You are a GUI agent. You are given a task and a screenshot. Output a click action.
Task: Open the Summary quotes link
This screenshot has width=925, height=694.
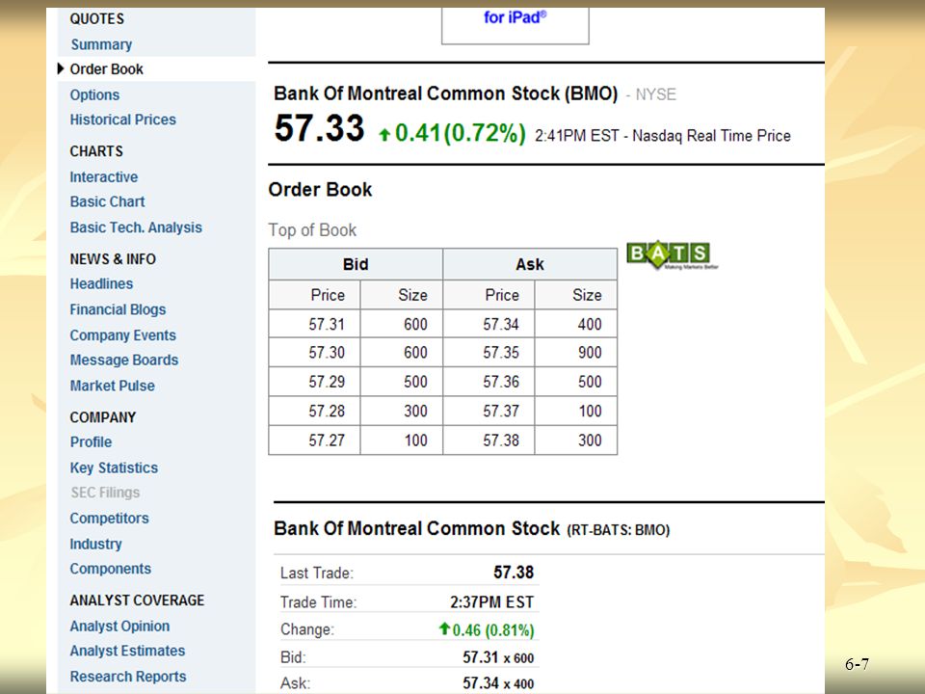tap(101, 44)
